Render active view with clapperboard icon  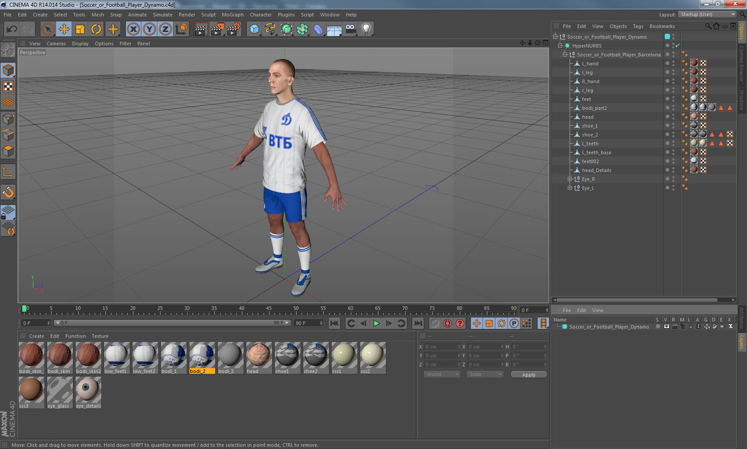click(201, 29)
